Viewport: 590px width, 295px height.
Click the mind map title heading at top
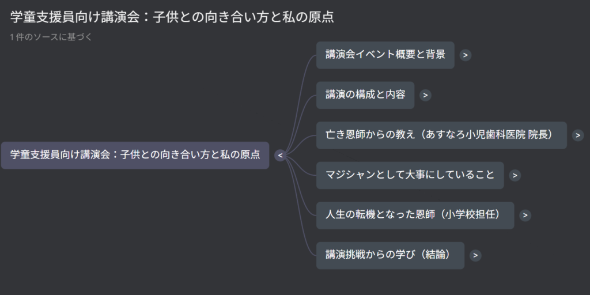[172, 17]
